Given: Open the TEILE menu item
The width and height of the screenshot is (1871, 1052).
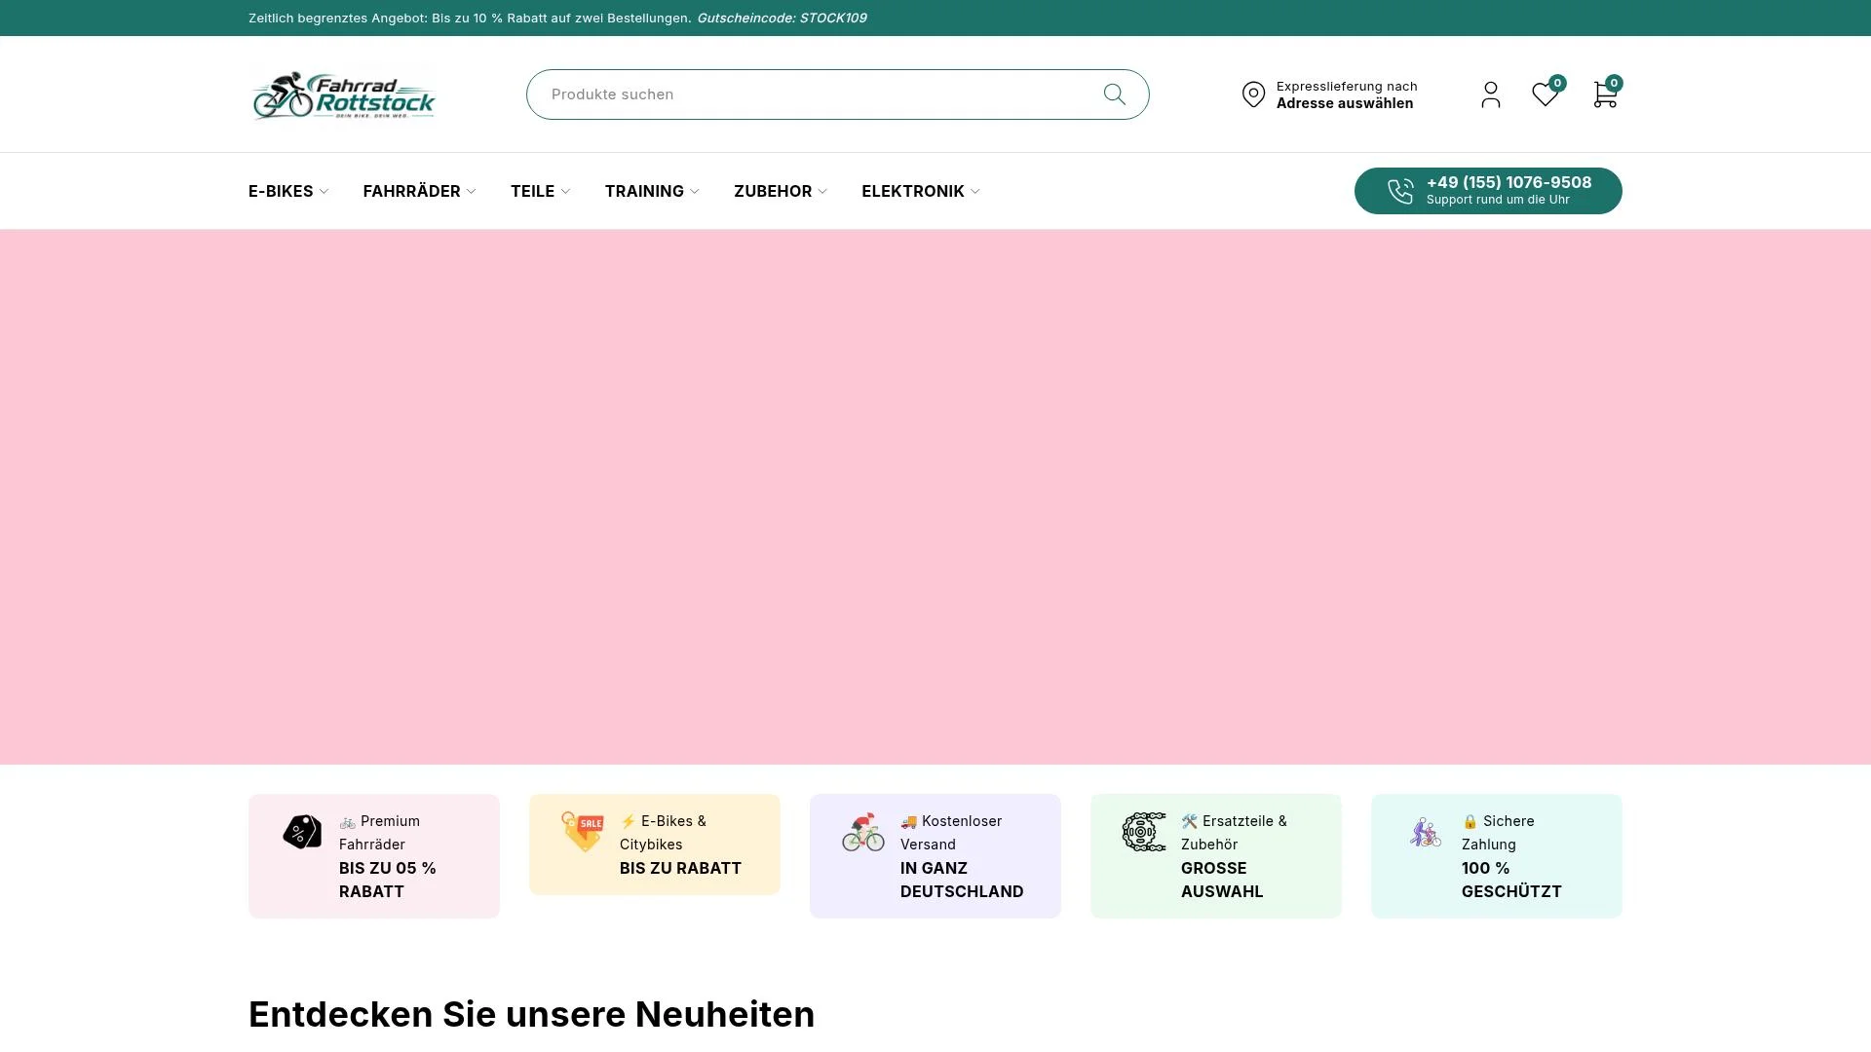Looking at the screenshot, I should (x=532, y=191).
